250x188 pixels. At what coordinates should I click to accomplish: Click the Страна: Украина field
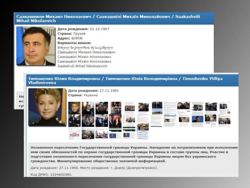tap(83, 95)
